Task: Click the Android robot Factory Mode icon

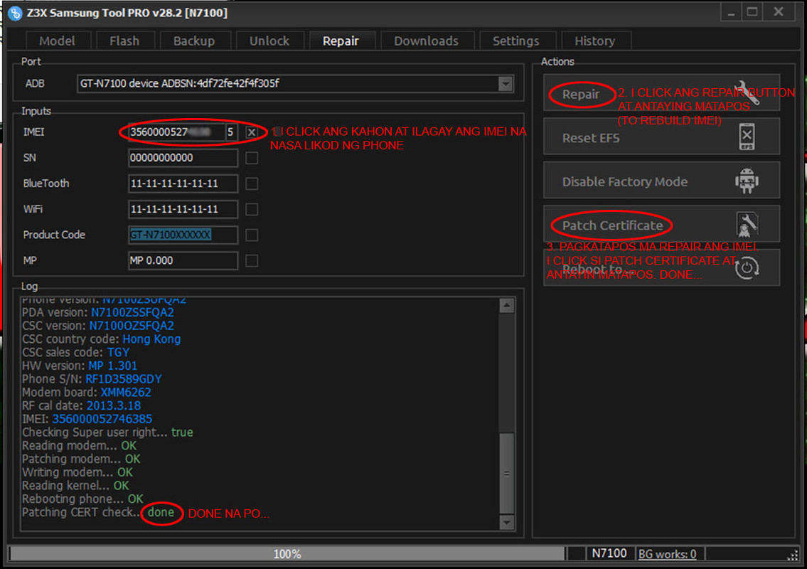Action: 747,181
